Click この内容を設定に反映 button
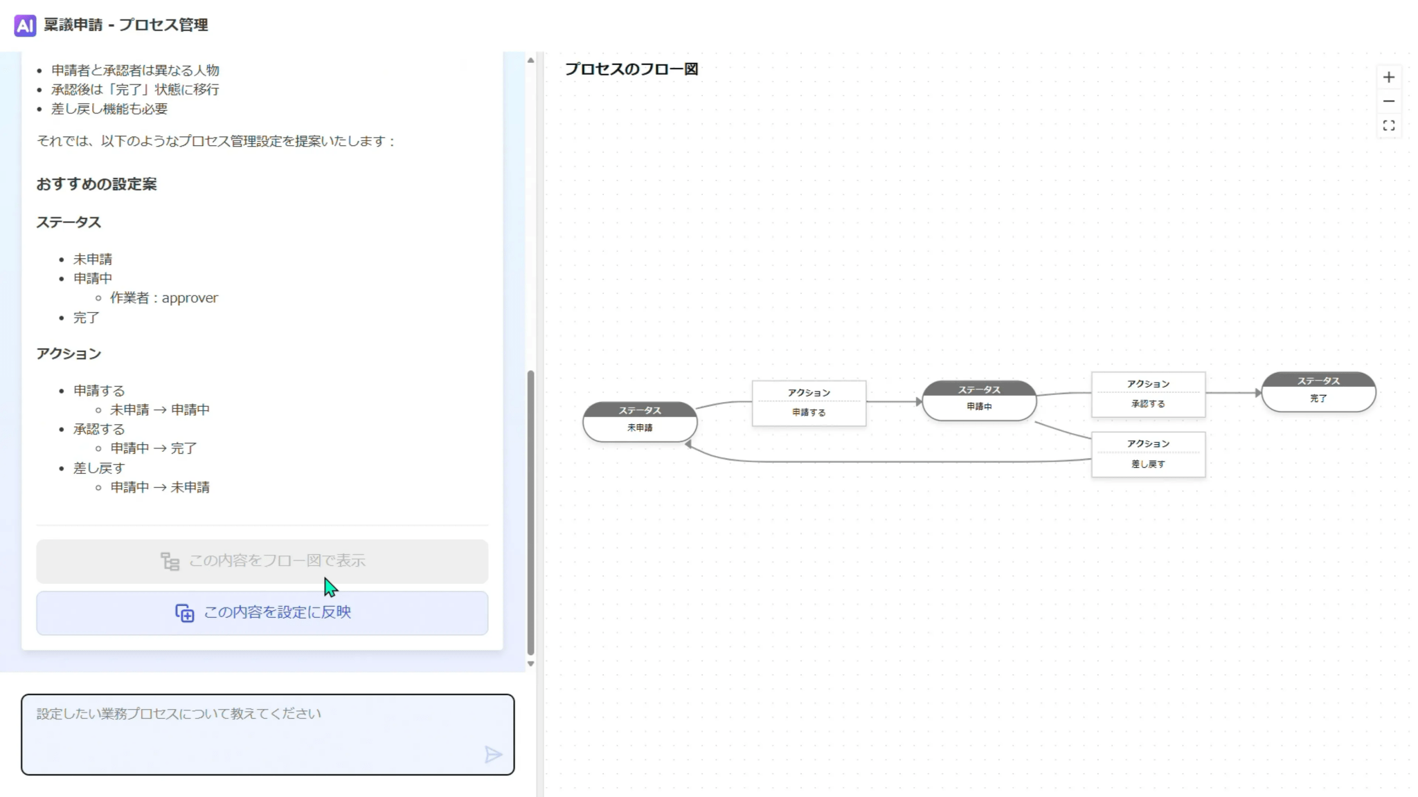 pyautogui.click(x=262, y=613)
